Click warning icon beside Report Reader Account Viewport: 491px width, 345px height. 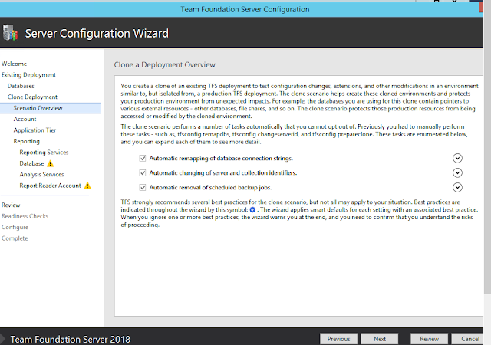tap(87, 186)
